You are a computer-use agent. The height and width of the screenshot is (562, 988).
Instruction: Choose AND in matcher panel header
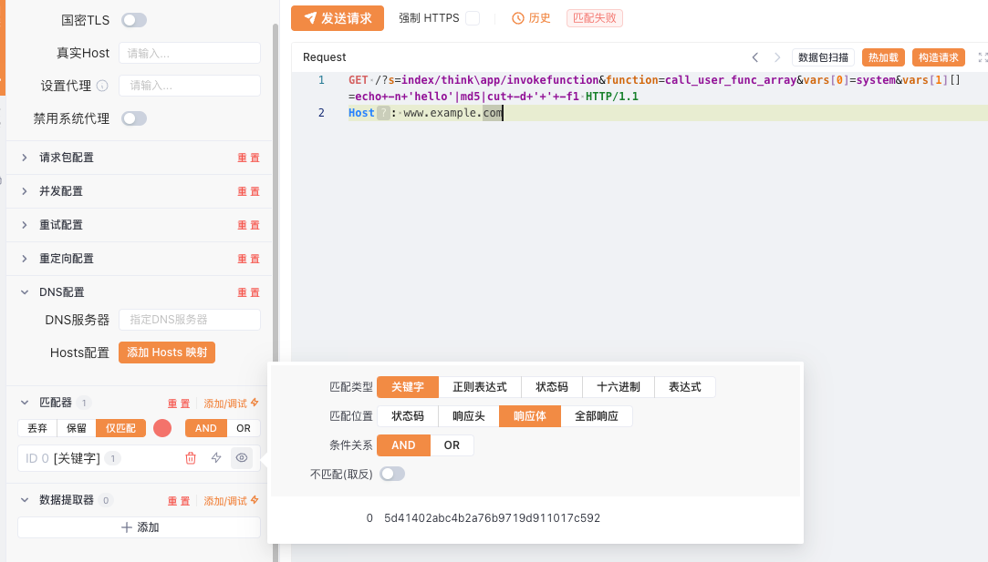point(206,428)
